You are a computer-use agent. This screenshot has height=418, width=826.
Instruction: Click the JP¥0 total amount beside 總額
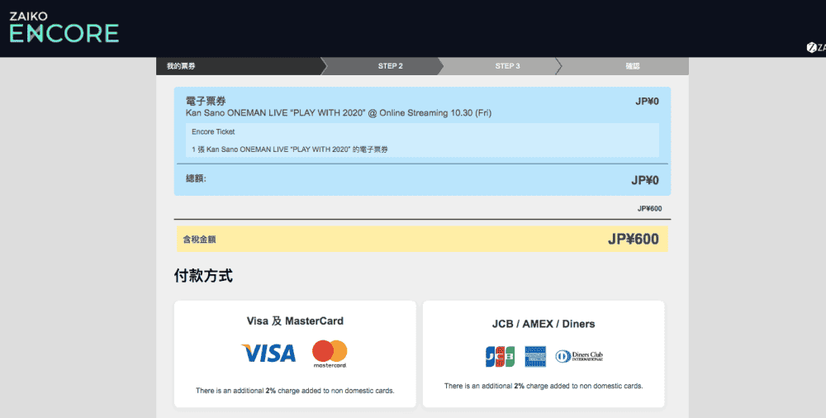click(x=645, y=180)
